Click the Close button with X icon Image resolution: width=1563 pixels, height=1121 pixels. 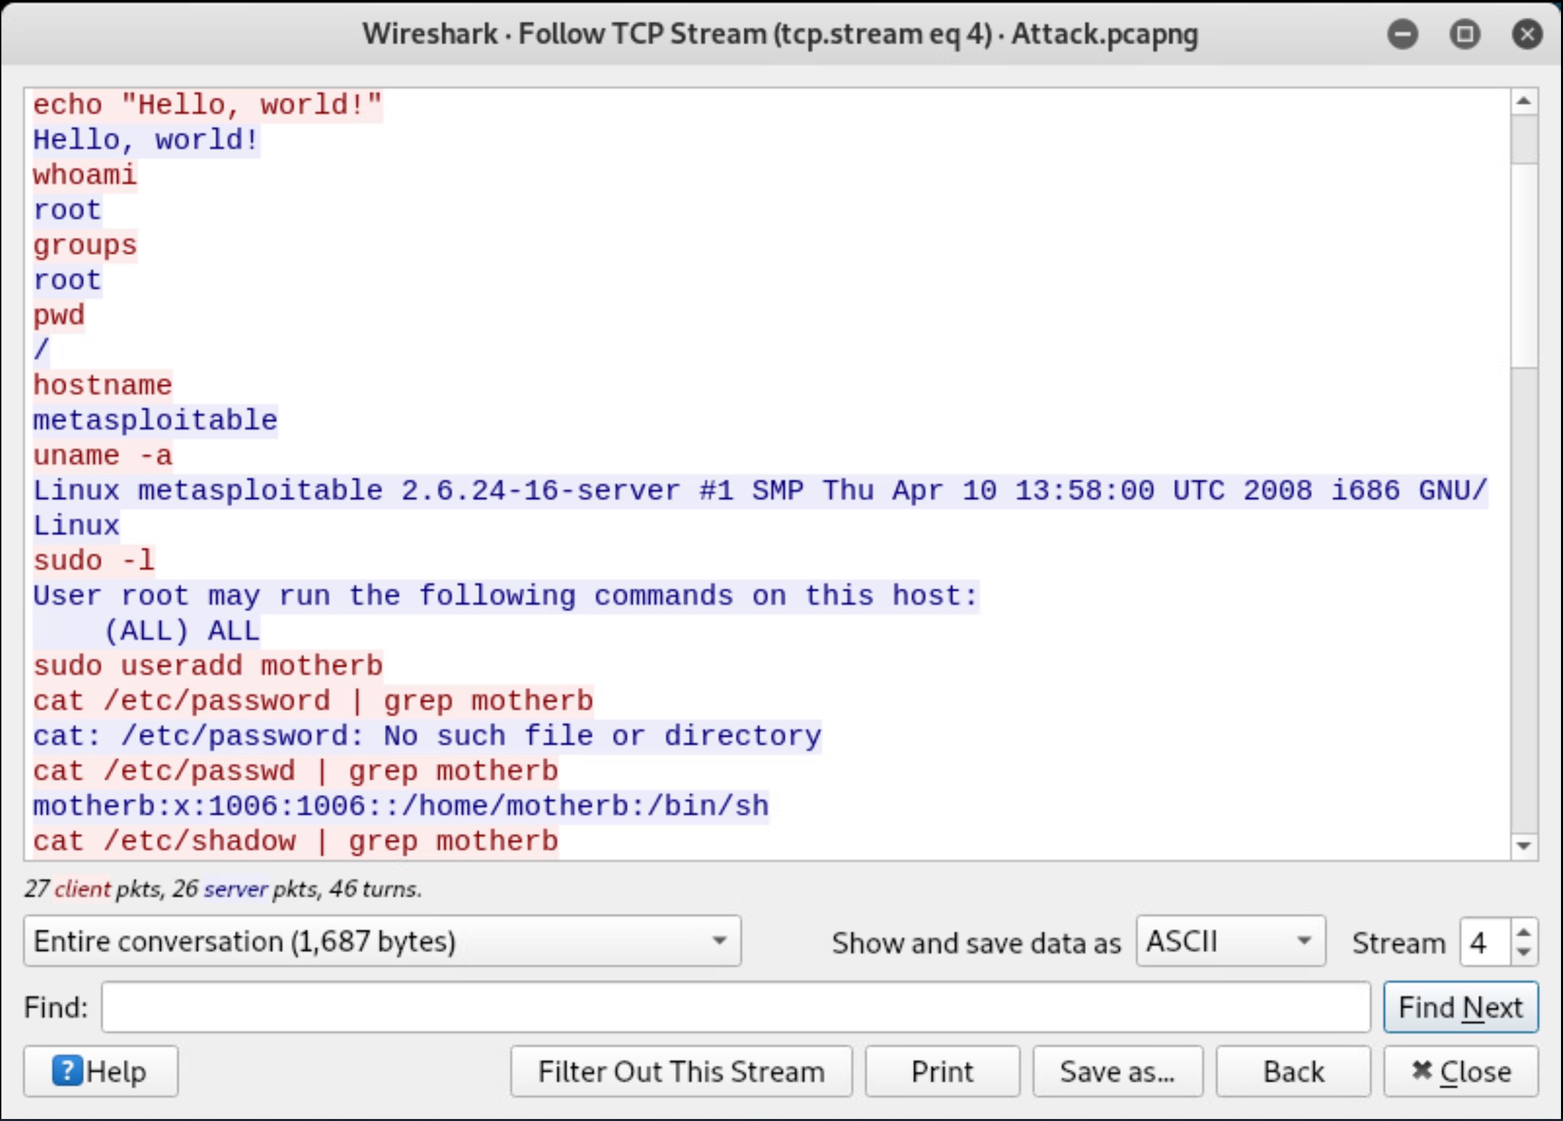pos(1460,1071)
